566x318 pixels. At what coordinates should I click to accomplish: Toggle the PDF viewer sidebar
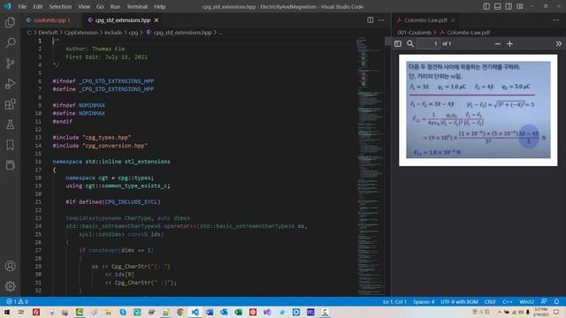tap(398, 43)
